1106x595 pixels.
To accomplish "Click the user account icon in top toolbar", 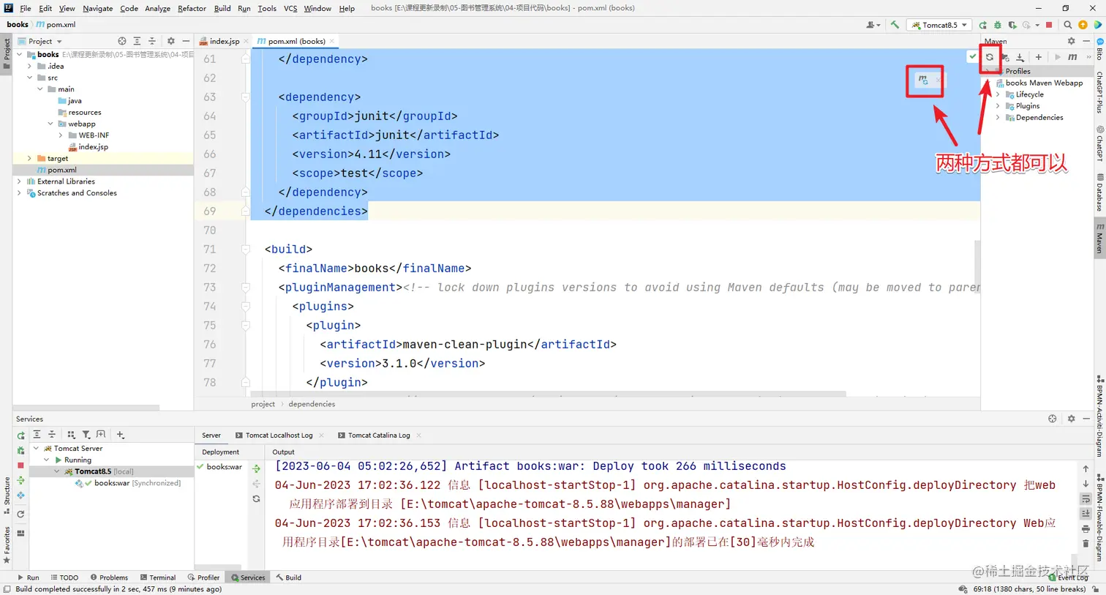I will tap(872, 25).
